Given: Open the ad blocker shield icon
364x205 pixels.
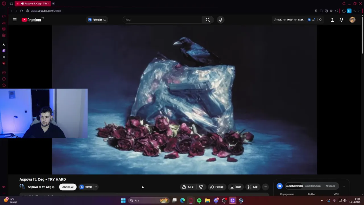Looking at the screenshot, I should (326, 11).
